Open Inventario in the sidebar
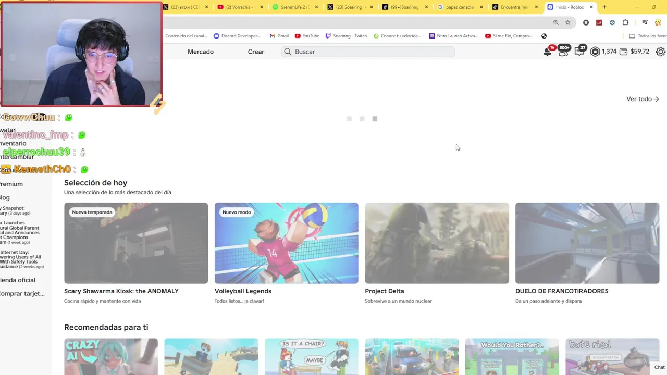 coord(13,143)
